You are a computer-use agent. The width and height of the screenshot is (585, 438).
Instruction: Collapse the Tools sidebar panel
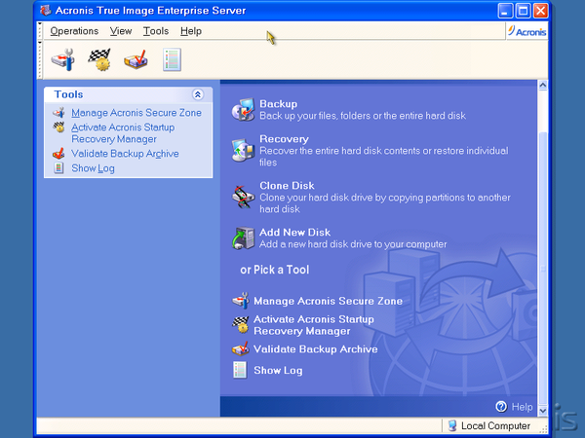(x=198, y=94)
